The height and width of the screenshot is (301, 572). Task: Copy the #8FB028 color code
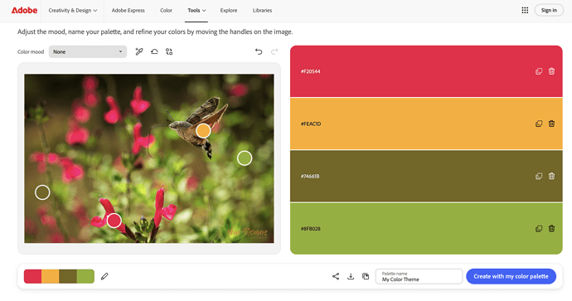539,229
